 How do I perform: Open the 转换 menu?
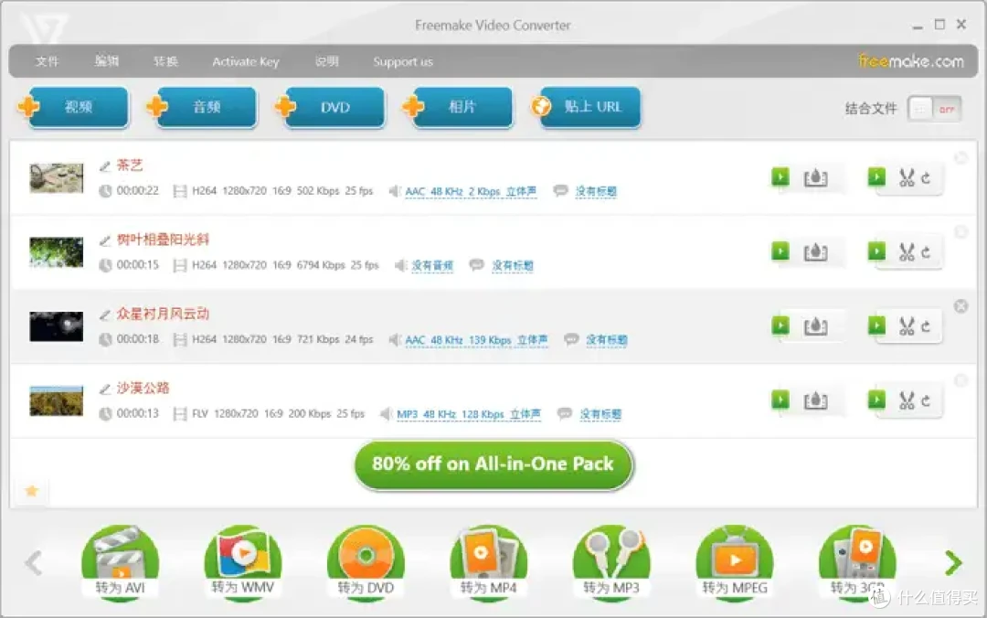[x=165, y=61]
